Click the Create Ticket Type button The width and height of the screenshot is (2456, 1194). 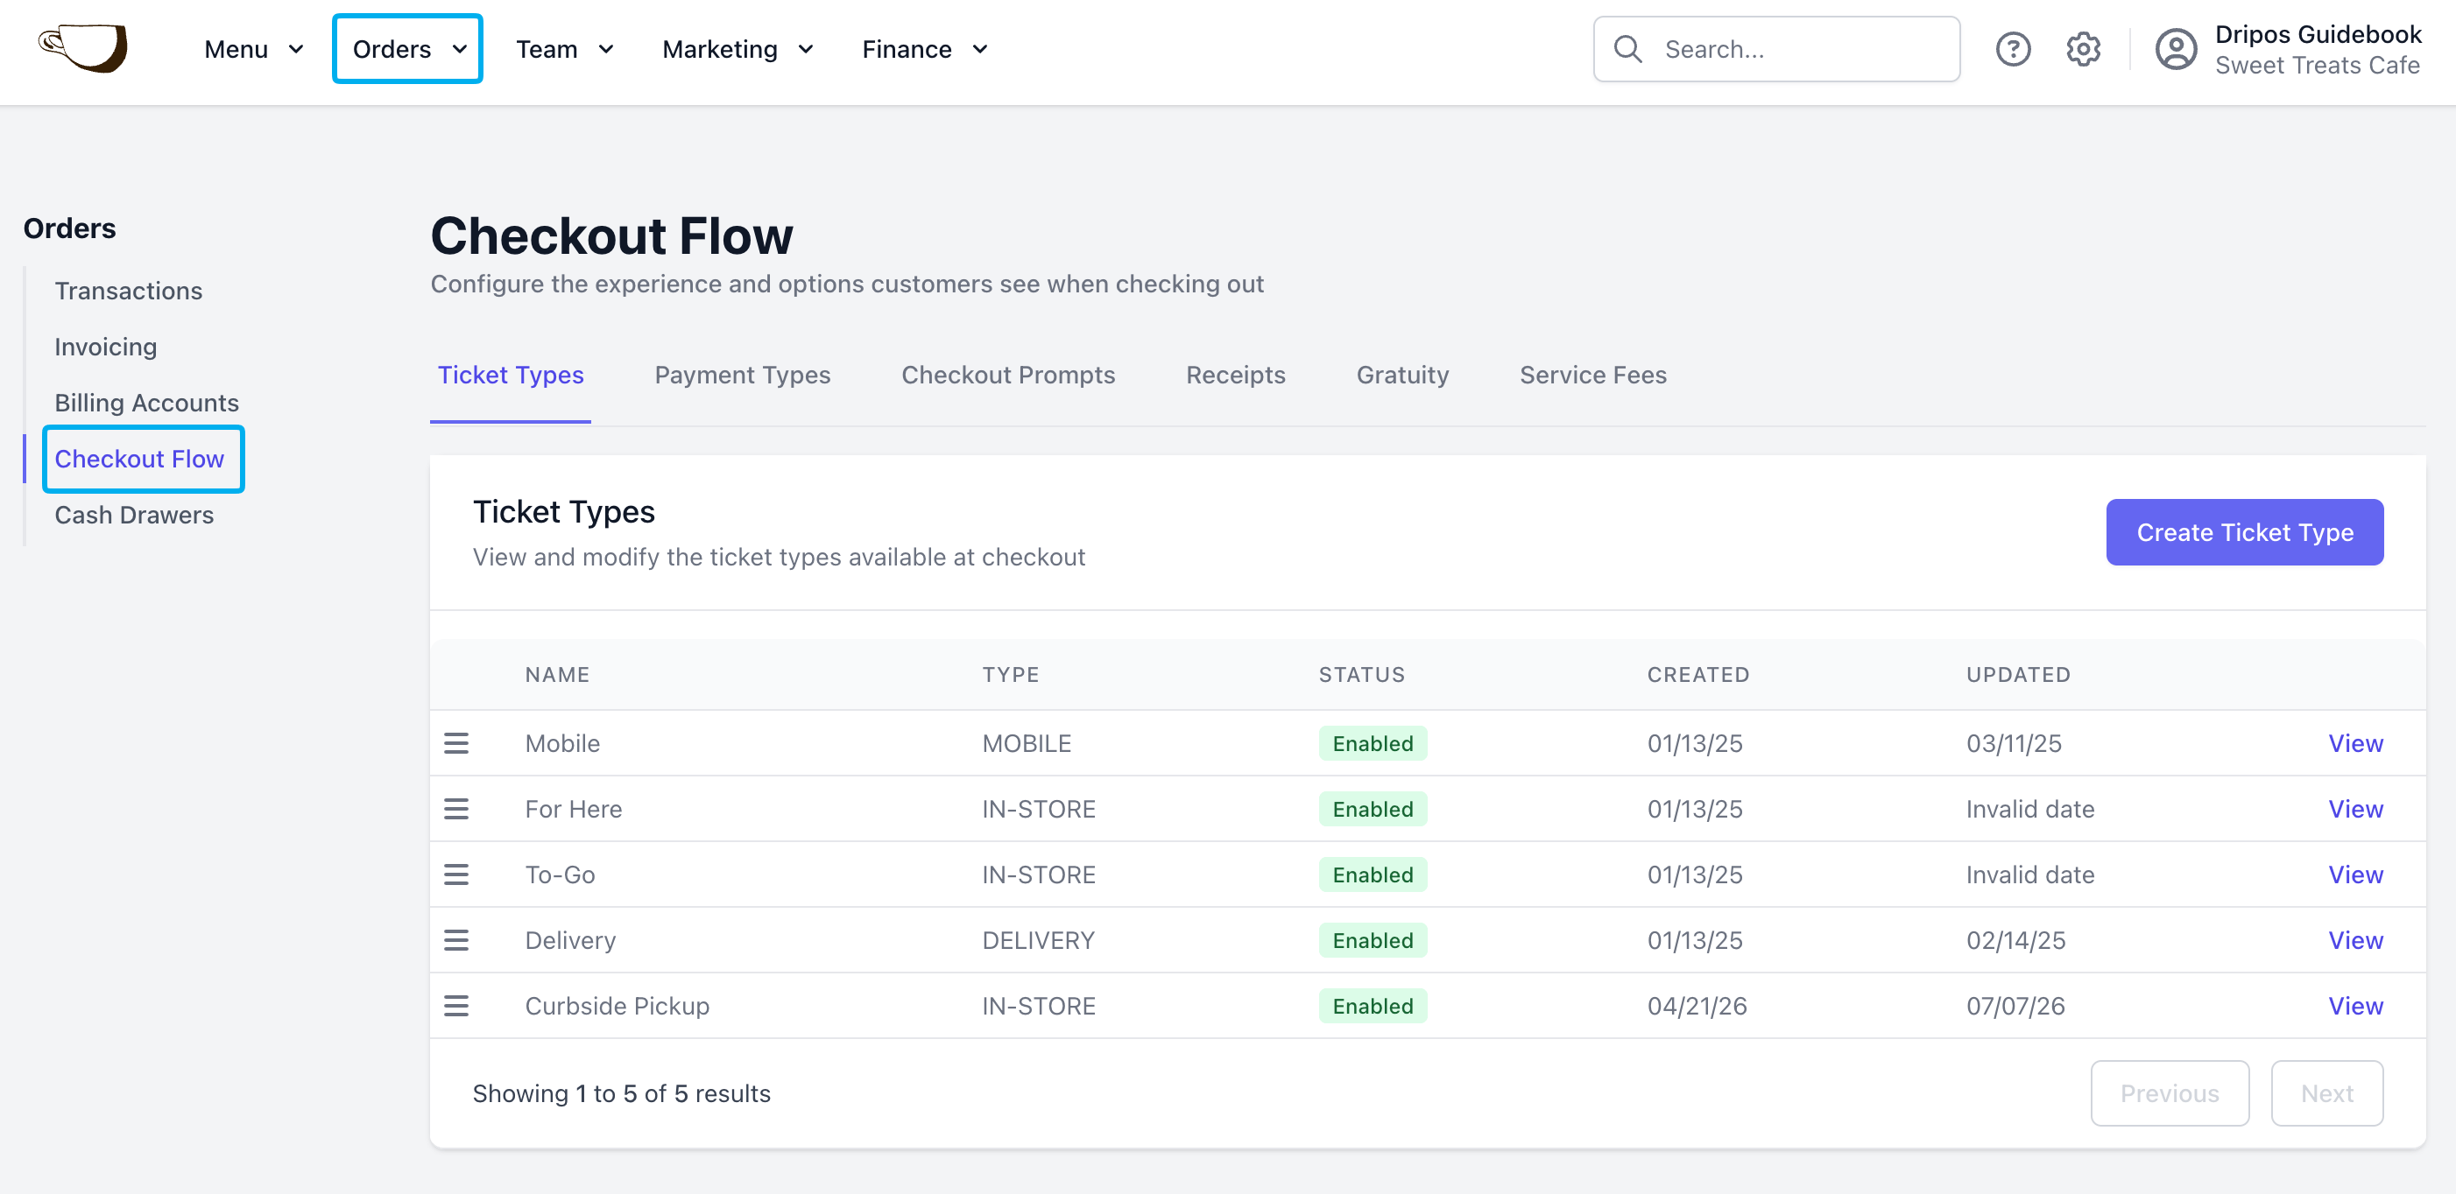(x=2244, y=533)
